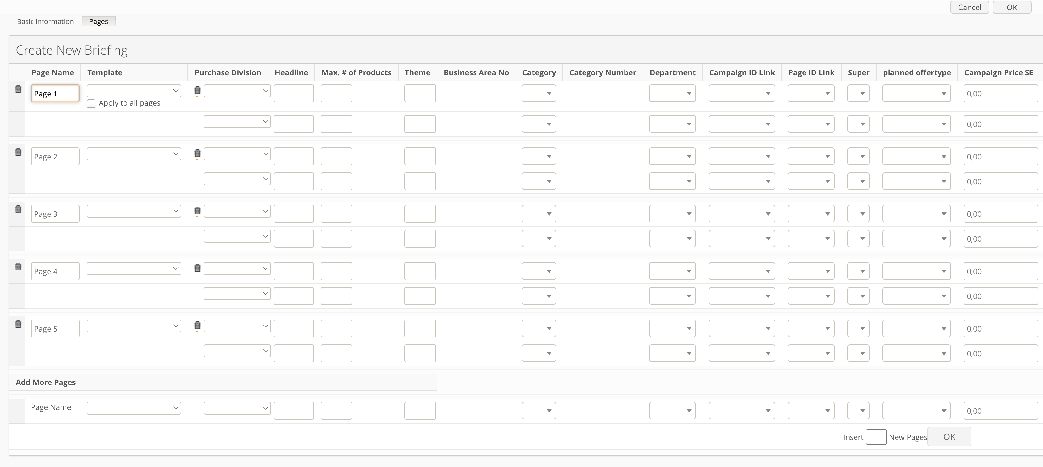Screen dimensions: 1043x467
Task: Click the Page 2 name field
Action: click(x=55, y=156)
